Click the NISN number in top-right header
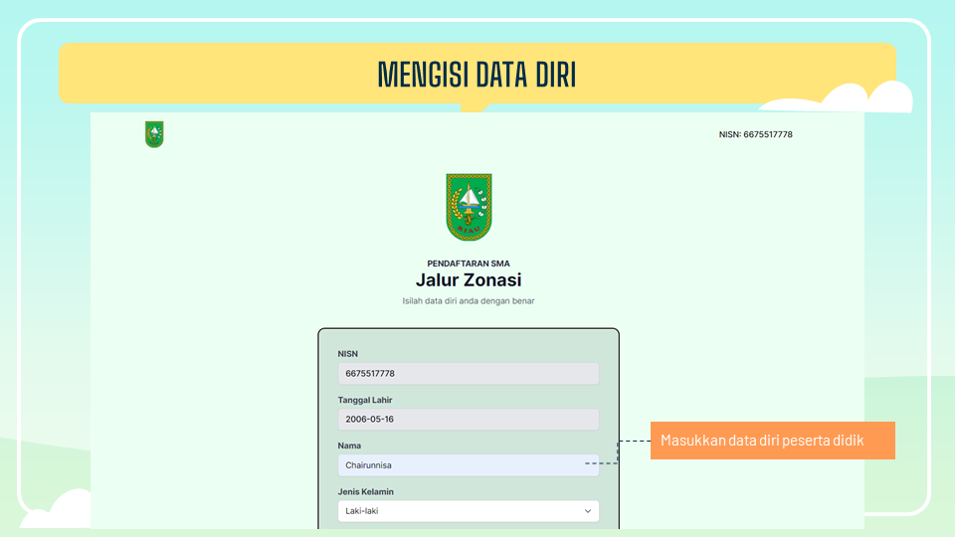Image resolution: width=955 pixels, height=537 pixels. [x=755, y=135]
